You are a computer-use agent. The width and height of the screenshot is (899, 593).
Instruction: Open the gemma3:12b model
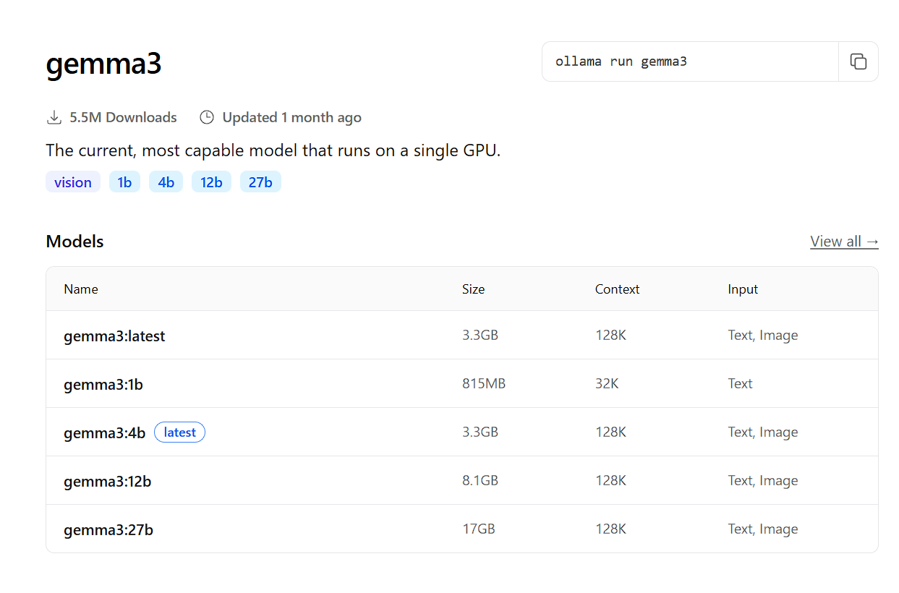click(108, 482)
